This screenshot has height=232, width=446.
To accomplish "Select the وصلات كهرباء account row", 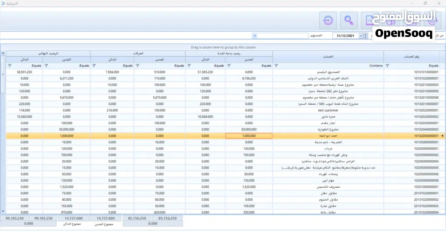I will coord(328,174).
